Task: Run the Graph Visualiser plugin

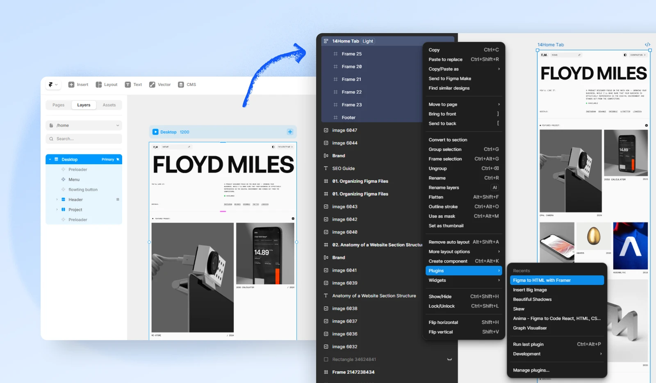Action: point(557,328)
